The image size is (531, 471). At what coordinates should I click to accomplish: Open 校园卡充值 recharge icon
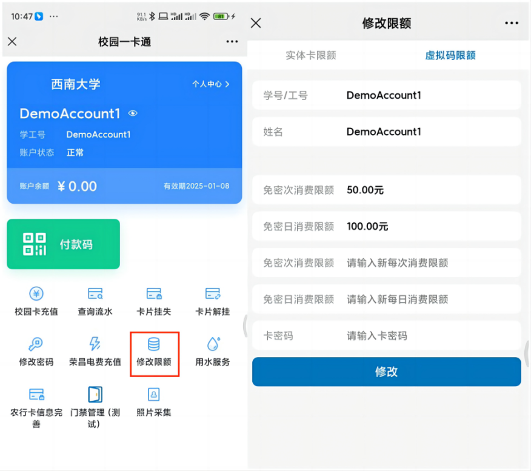[x=36, y=295]
